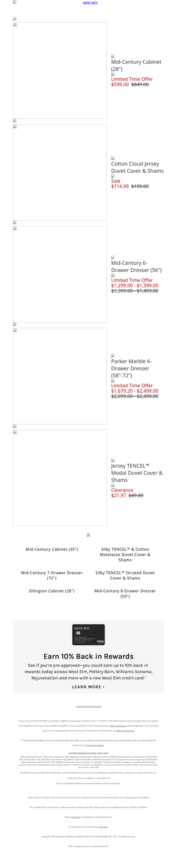
Task: Open the west elm header link
Action: point(90,3)
